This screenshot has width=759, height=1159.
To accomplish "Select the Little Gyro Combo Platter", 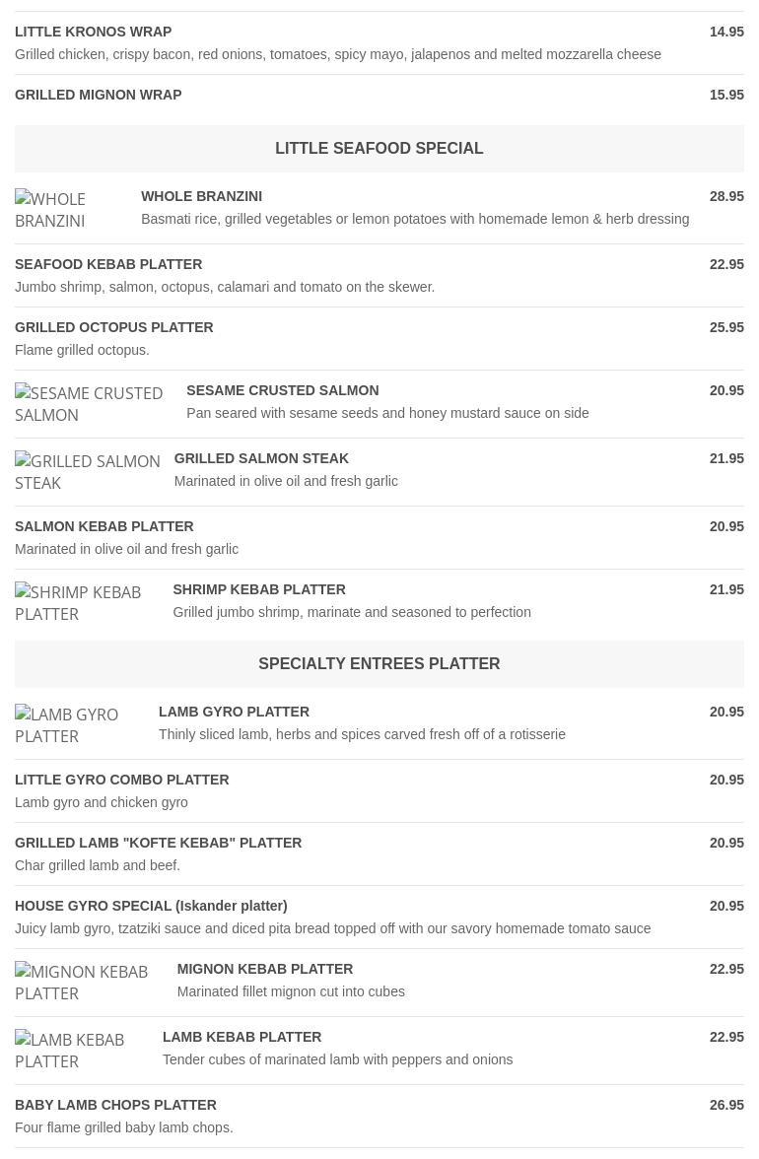I will pos(122,781).
